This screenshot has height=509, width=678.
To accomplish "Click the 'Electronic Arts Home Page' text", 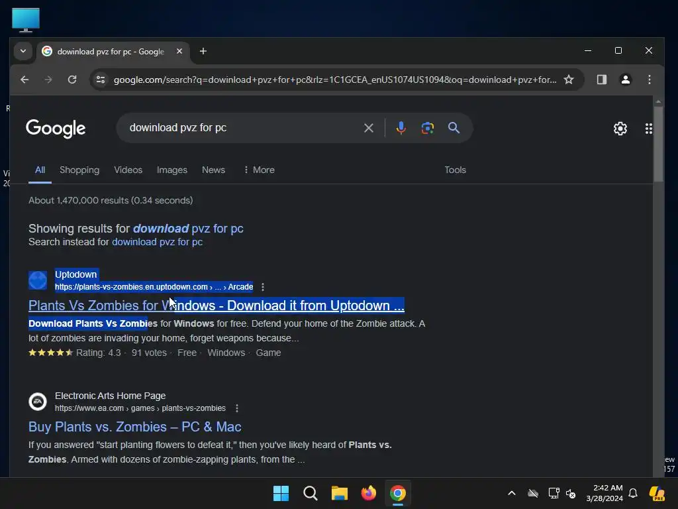I will (111, 396).
